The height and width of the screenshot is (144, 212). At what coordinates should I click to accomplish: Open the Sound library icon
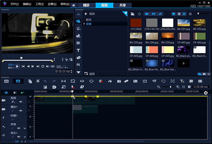pos(78,28)
